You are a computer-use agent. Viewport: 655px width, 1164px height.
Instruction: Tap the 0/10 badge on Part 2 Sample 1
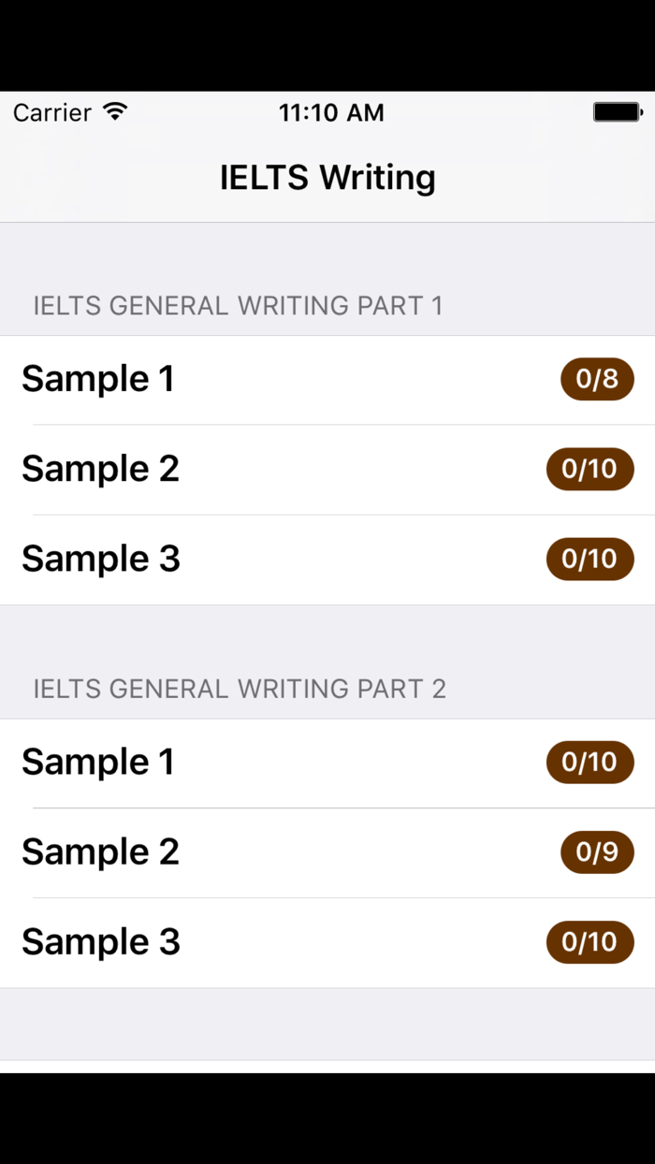(589, 762)
